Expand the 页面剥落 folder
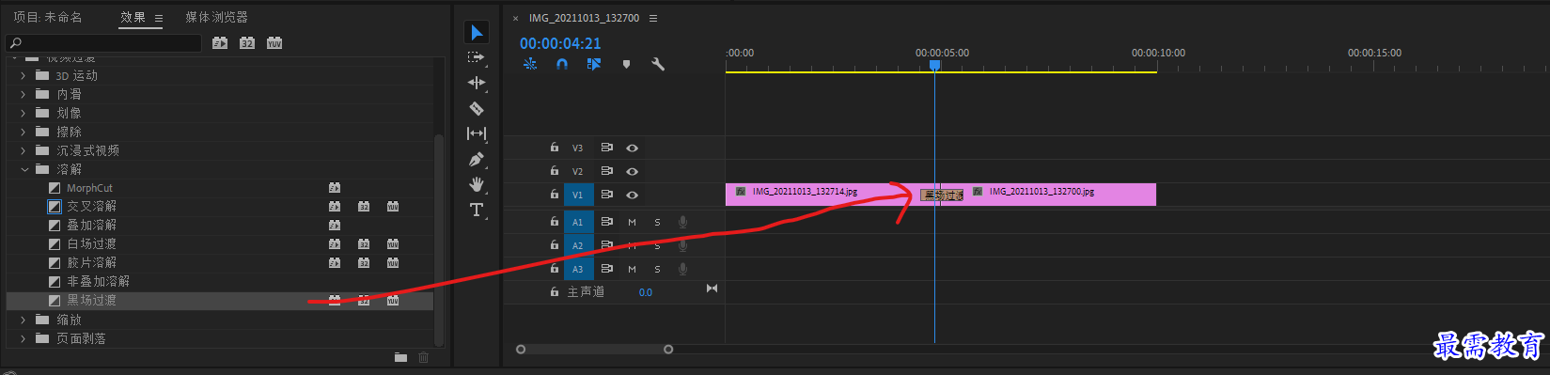The width and height of the screenshot is (1550, 375). 23,338
